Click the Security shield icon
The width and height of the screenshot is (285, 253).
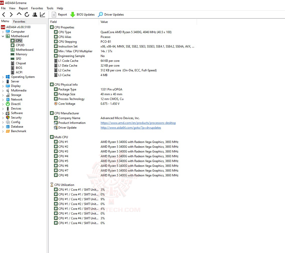click(8, 118)
